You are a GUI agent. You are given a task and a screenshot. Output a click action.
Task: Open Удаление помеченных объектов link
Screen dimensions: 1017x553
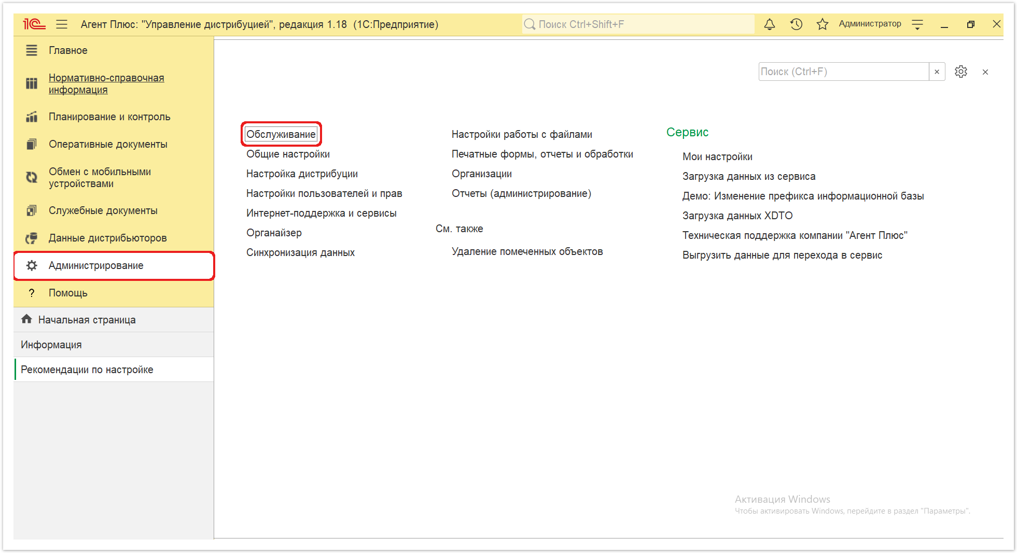coord(527,251)
